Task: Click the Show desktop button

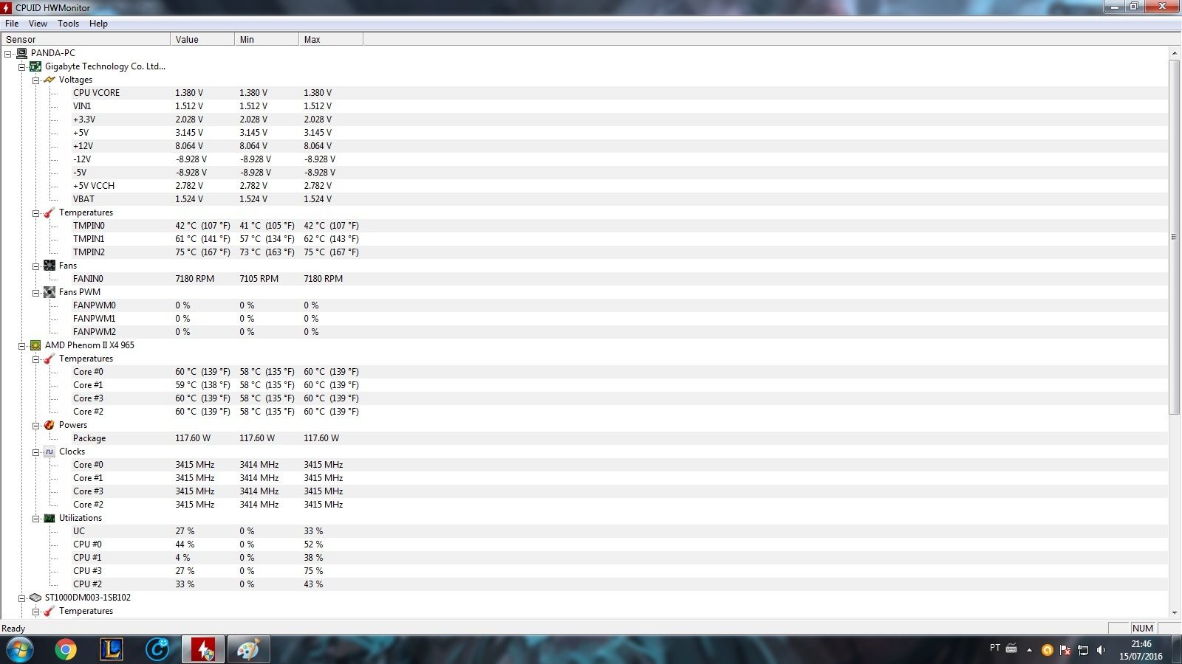Action: click(1176, 649)
